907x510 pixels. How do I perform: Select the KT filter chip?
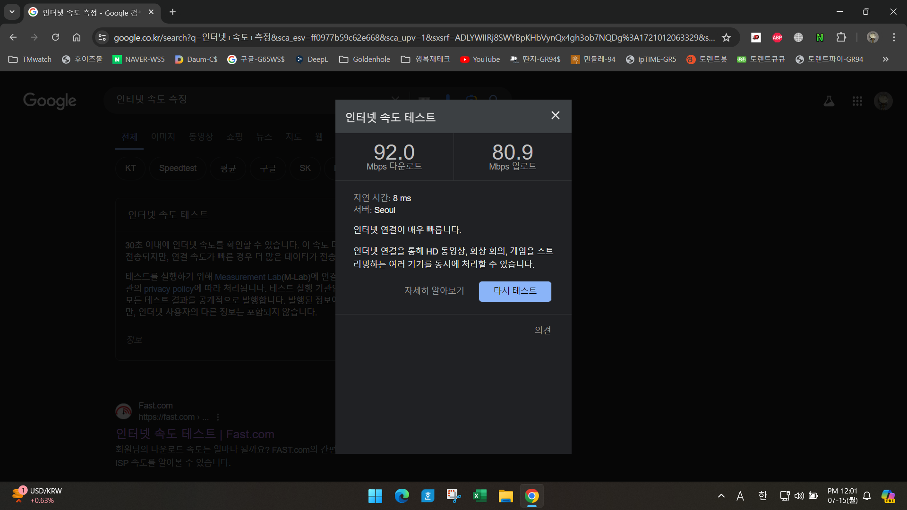click(x=130, y=168)
